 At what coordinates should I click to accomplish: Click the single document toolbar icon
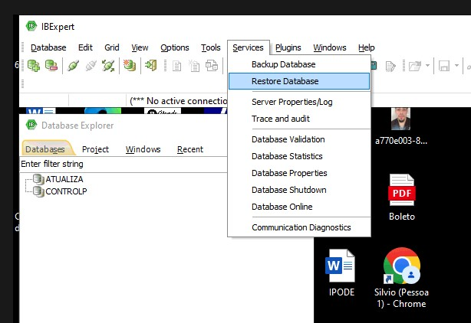point(176,66)
